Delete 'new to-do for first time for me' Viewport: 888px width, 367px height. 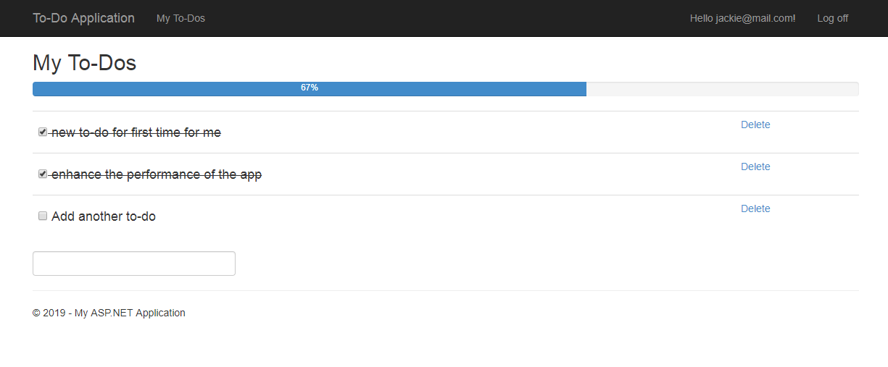click(755, 125)
